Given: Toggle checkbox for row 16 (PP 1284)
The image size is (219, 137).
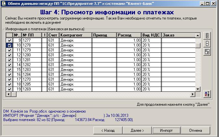Looking at the screenshot, I should (9, 75).
